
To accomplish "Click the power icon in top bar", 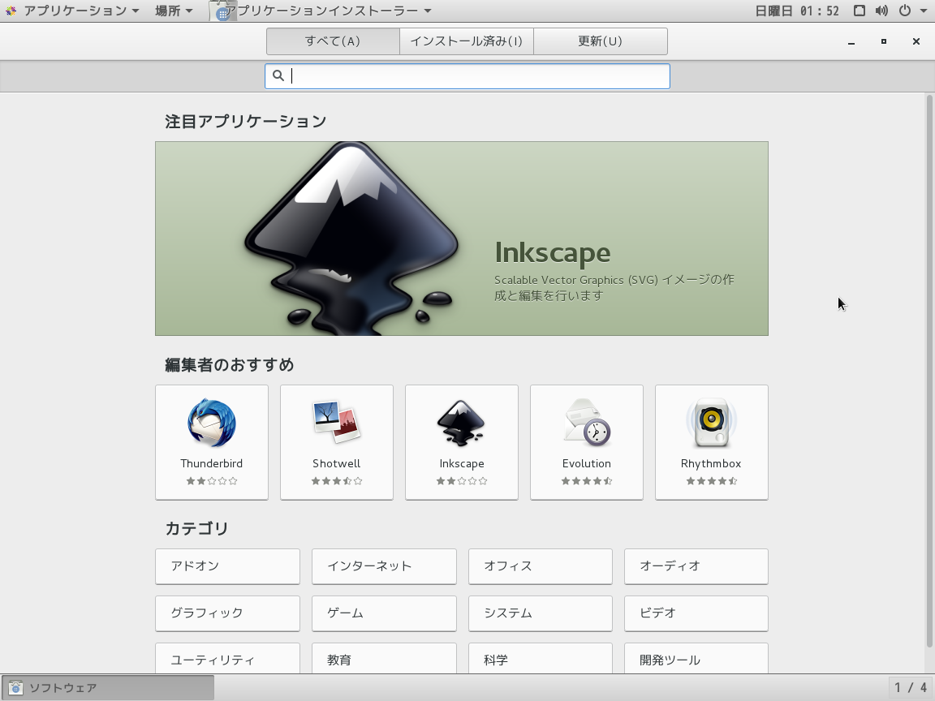I will coord(905,11).
